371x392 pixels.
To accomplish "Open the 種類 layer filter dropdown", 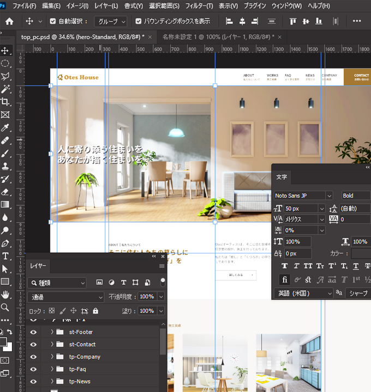I will (x=57, y=283).
